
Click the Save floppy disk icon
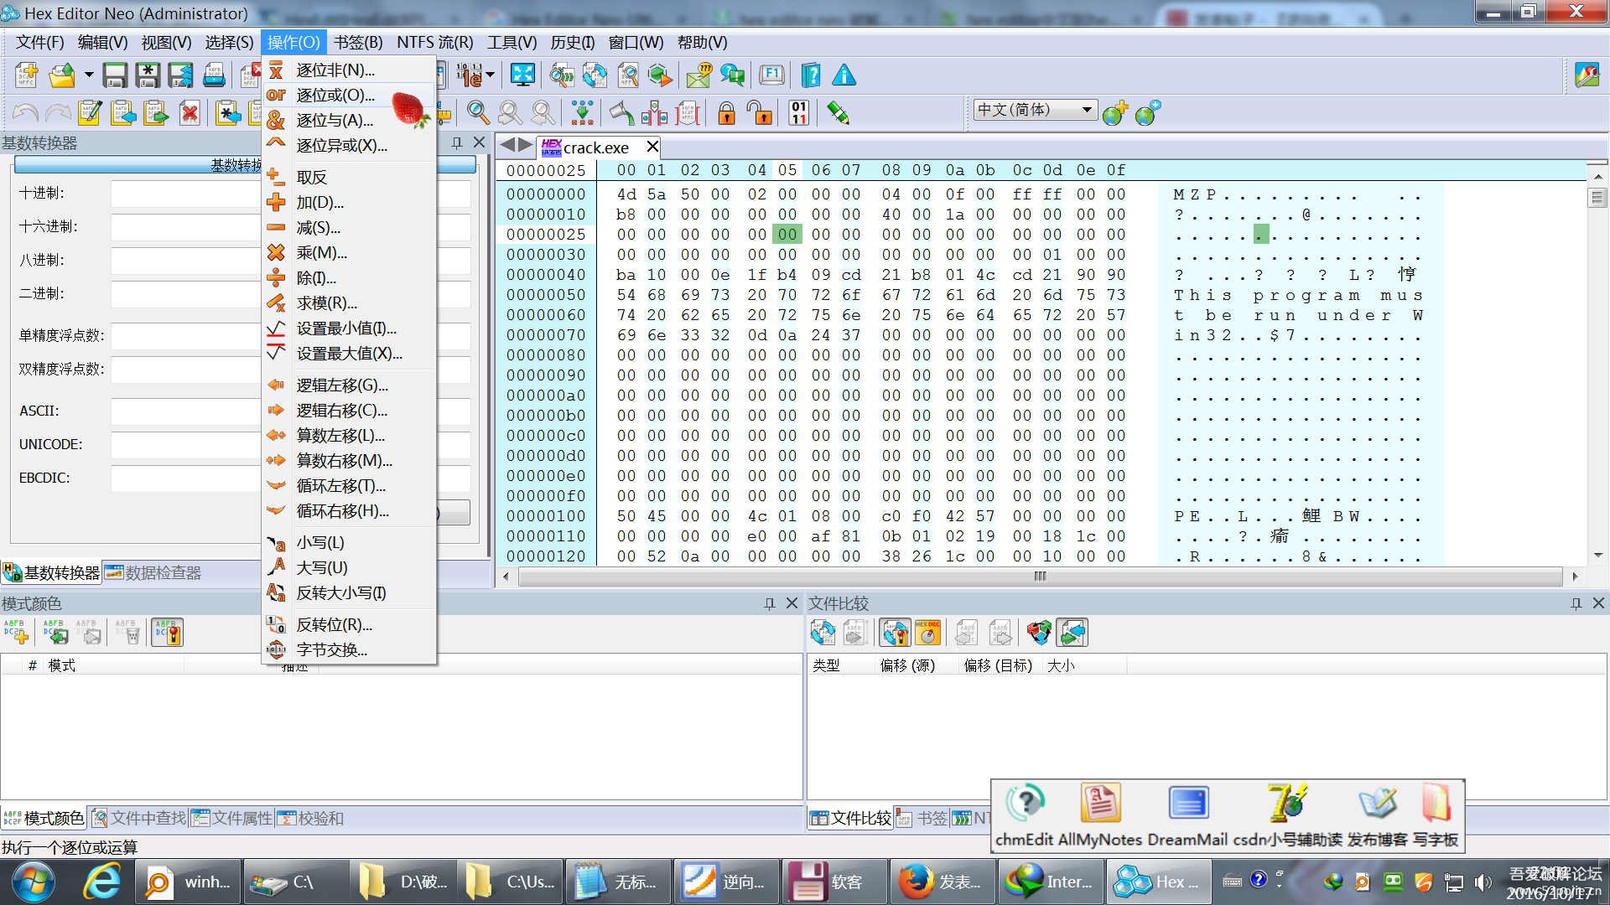pyautogui.click(x=115, y=75)
